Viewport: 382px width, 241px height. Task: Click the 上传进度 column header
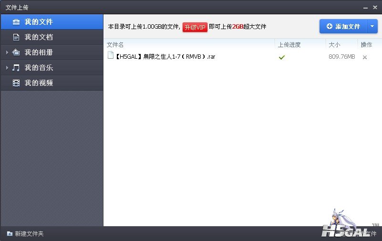point(289,45)
